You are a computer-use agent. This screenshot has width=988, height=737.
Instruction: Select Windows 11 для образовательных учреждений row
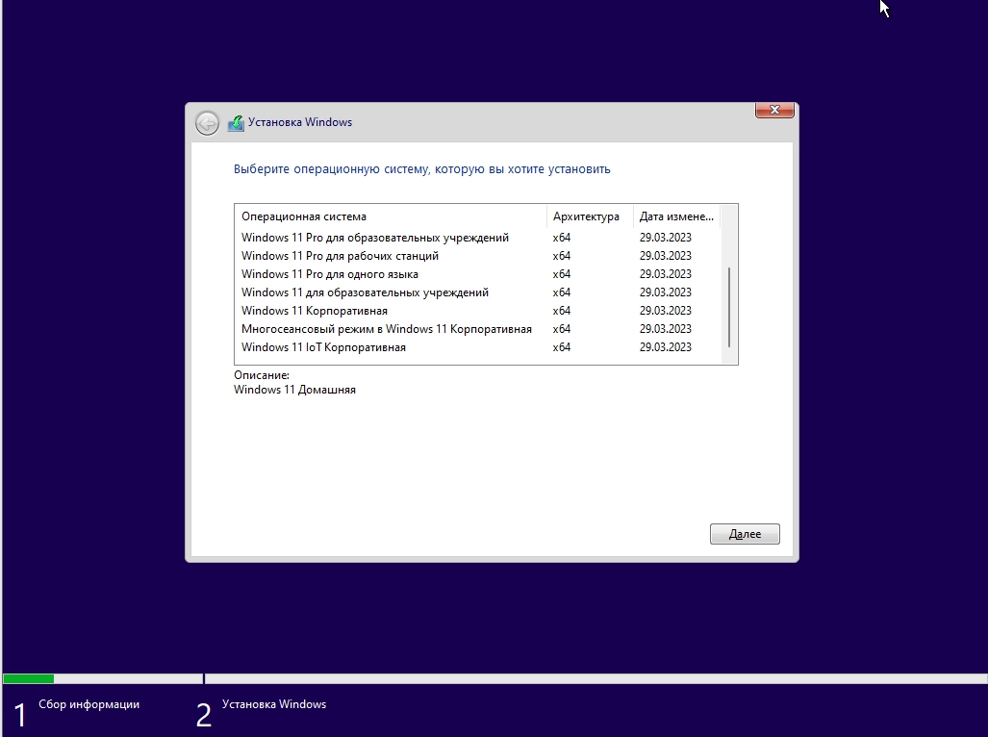pos(477,292)
